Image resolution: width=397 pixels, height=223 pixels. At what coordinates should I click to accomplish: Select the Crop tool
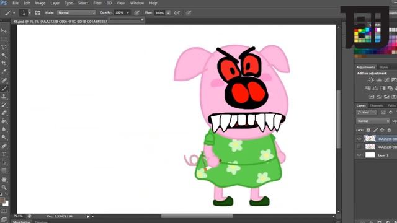tap(4, 63)
